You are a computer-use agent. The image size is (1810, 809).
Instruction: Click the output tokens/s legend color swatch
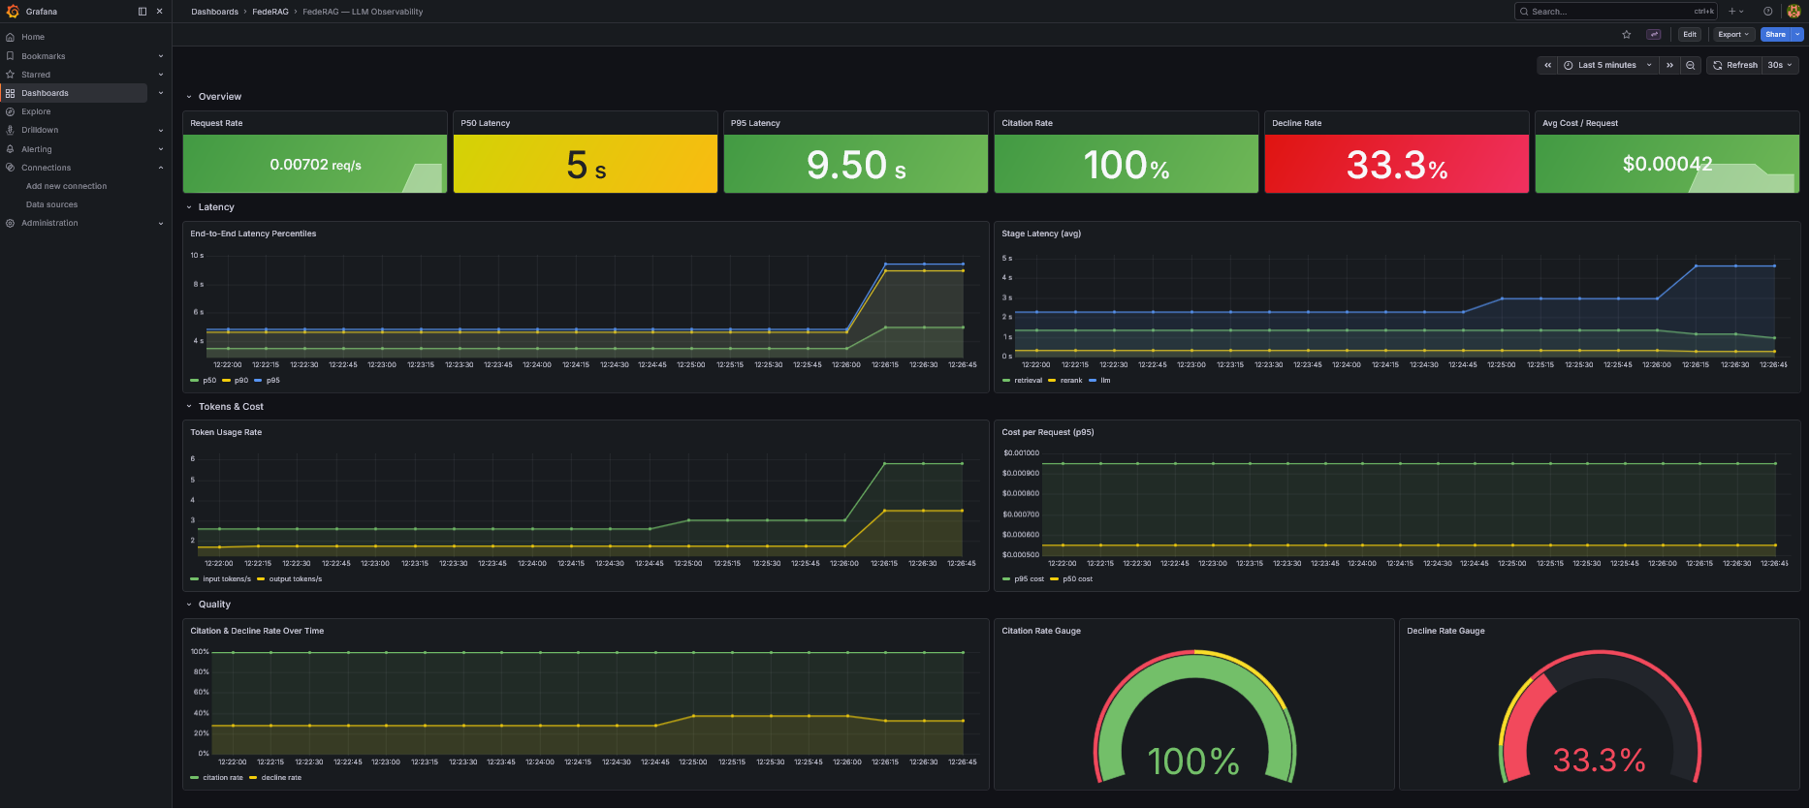(261, 579)
